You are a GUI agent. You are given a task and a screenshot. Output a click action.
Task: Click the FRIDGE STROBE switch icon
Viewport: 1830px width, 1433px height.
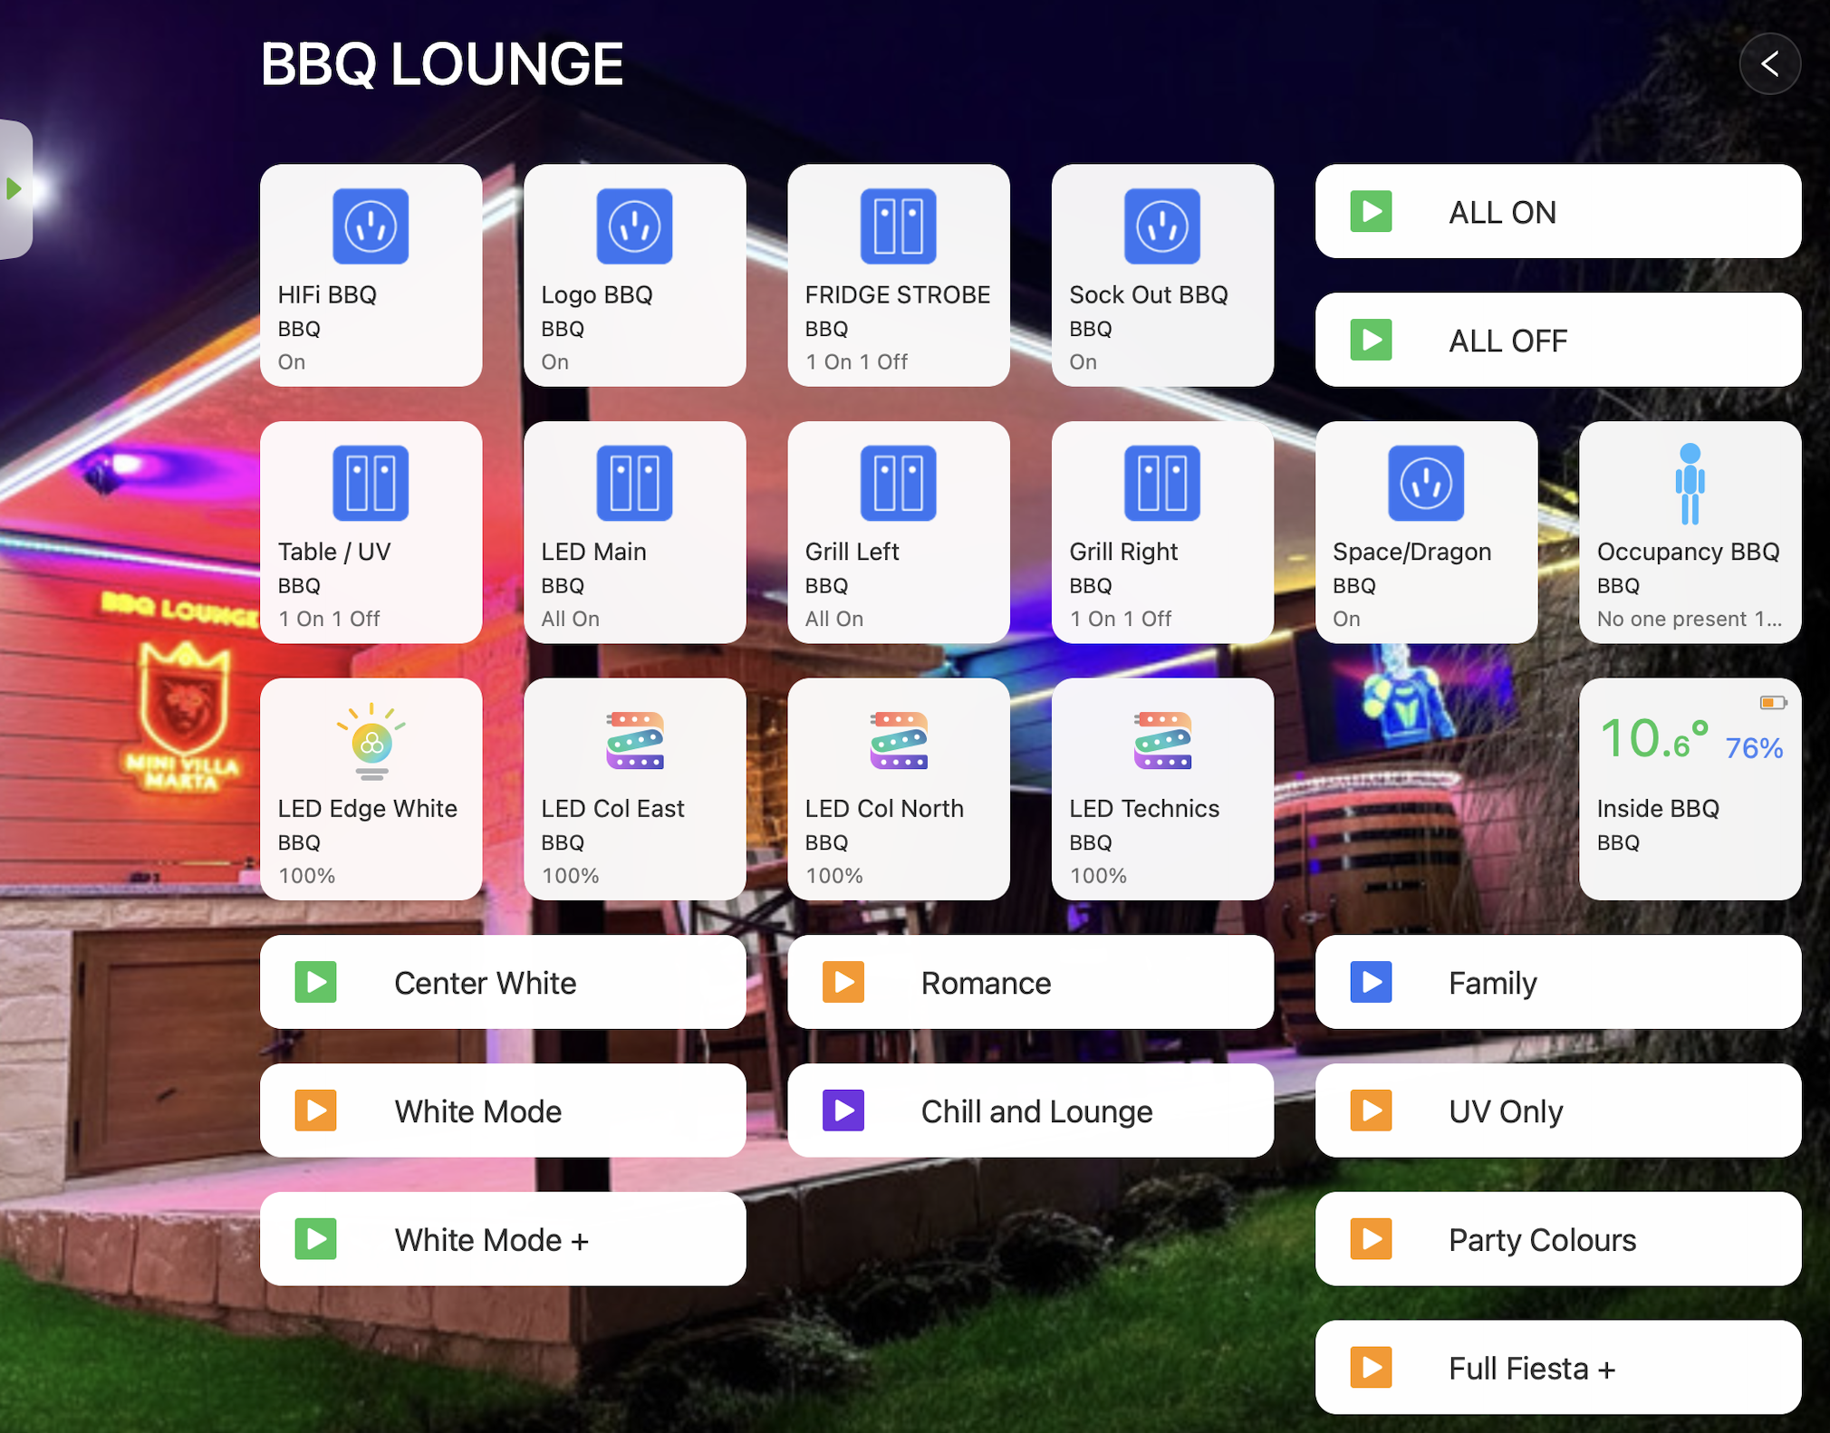(x=897, y=226)
